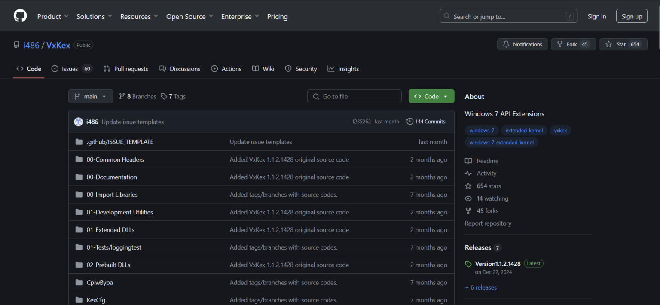Open the 8 Branches link
Viewport: 660px width, 305px height.
point(137,96)
